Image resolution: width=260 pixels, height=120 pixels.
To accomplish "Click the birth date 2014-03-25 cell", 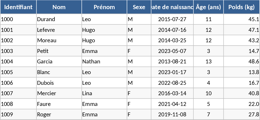I will pos(172,40).
